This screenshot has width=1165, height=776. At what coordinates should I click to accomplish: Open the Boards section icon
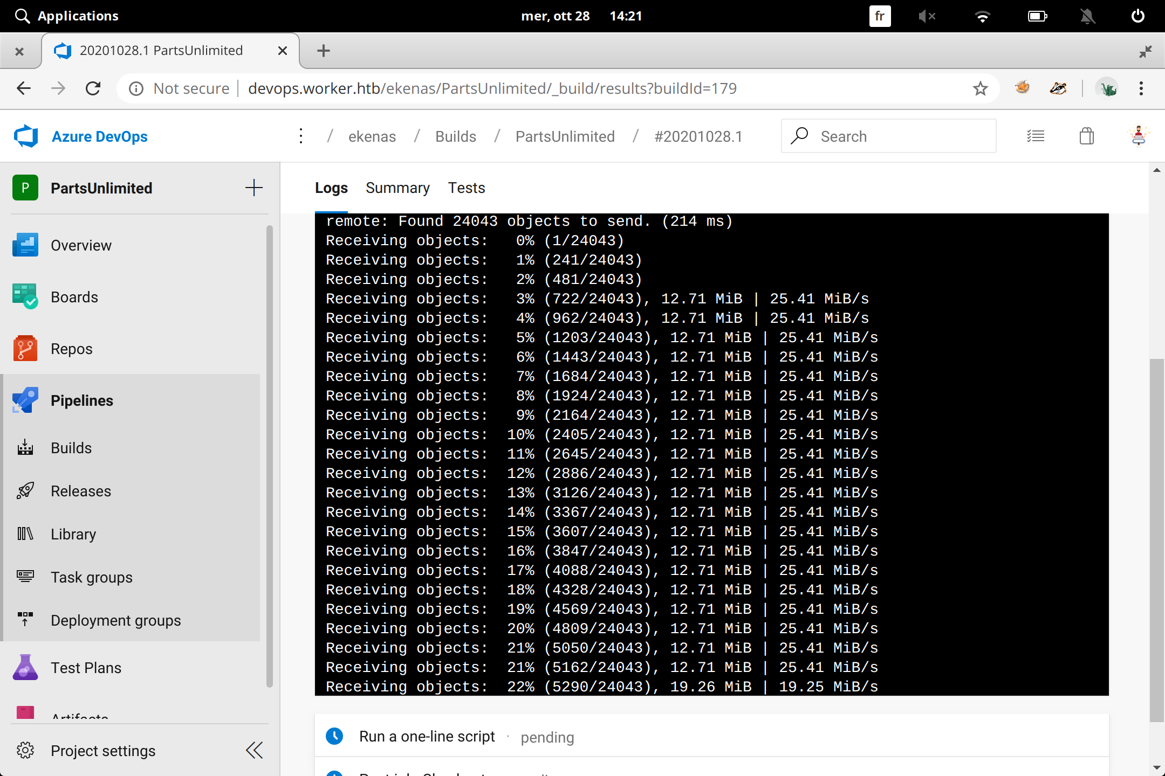coord(25,297)
